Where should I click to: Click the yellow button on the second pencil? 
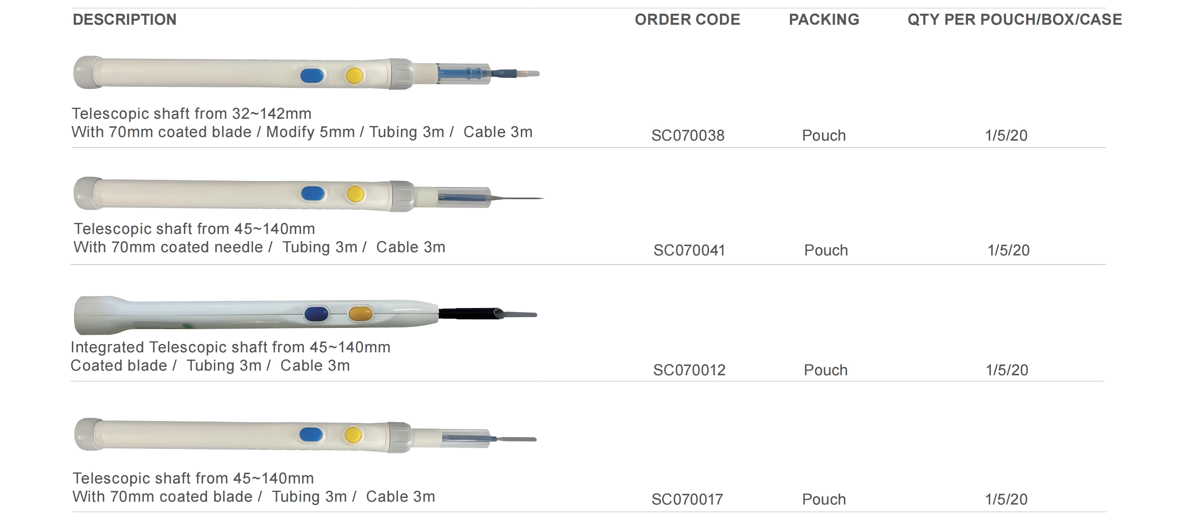355,194
